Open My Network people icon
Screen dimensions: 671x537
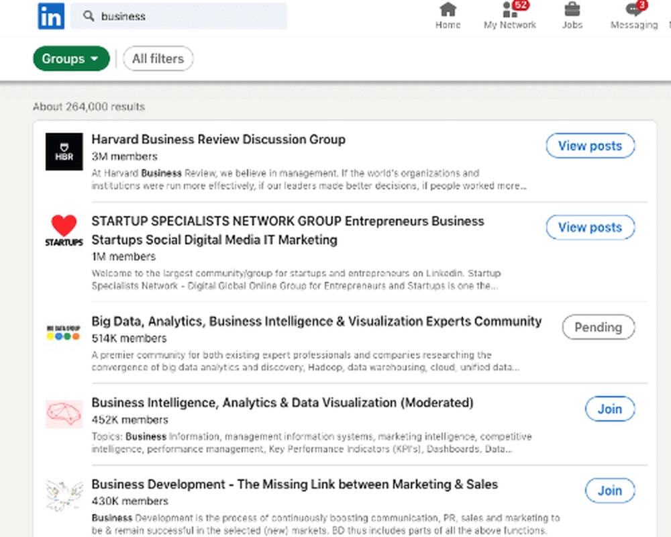510,9
